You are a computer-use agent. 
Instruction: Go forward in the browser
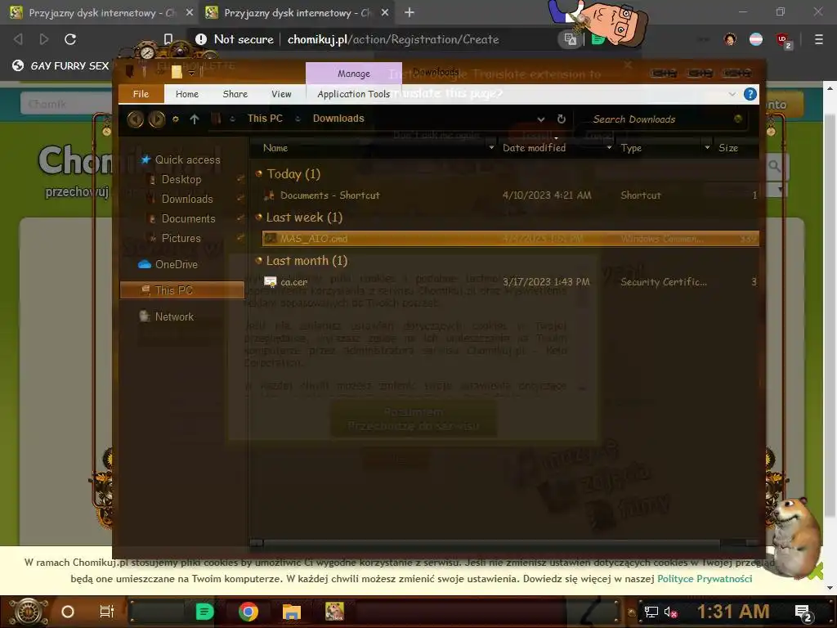coord(44,39)
